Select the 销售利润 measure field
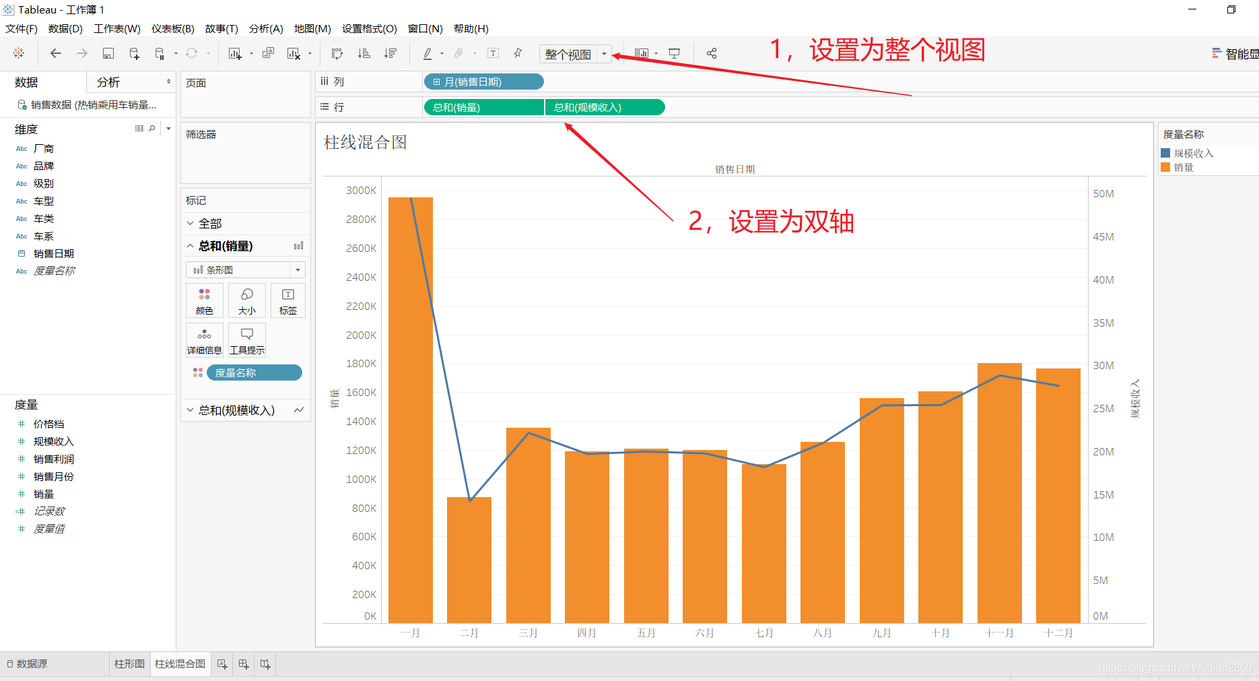 [x=54, y=459]
